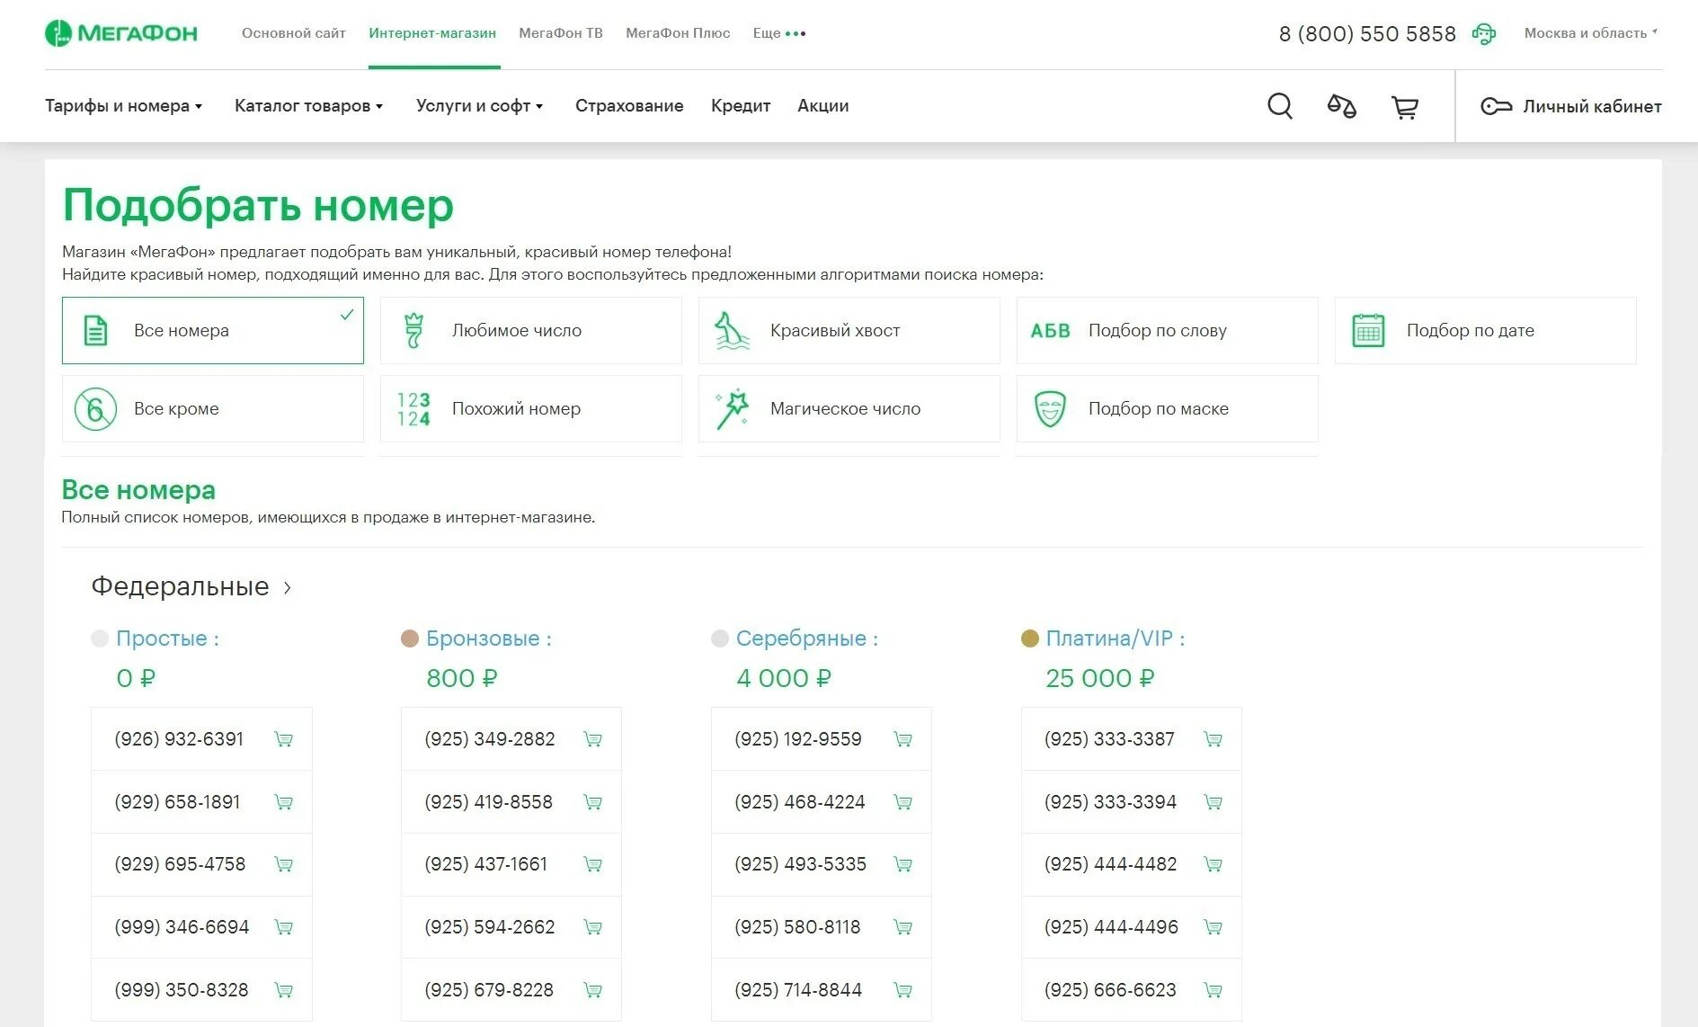Switch to МегаФон Плюс tab
Screen dimensions: 1698x1027
point(678,33)
